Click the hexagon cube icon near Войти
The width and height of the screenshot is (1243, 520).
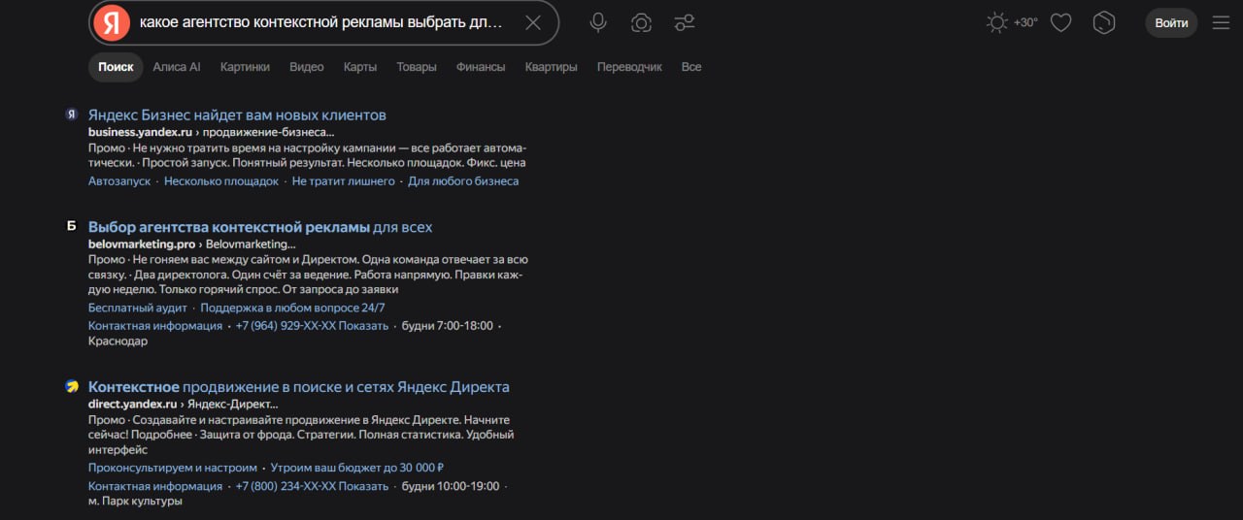tap(1104, 22)
